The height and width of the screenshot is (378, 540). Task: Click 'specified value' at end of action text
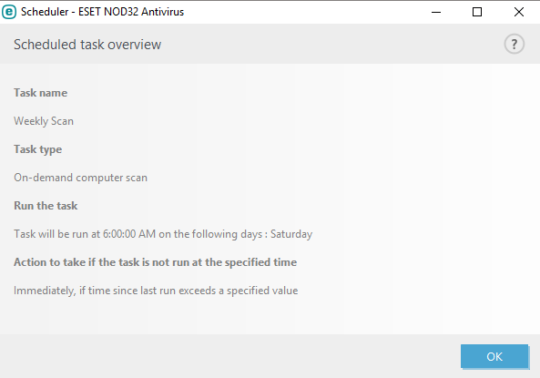[262, 291]
